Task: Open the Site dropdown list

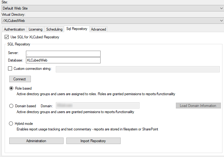Action: tap(112, 8)
